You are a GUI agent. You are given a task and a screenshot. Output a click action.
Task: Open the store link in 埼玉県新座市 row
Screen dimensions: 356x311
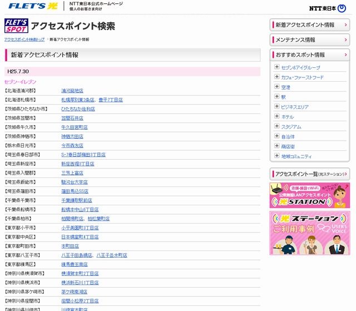(x=78, y=164)
